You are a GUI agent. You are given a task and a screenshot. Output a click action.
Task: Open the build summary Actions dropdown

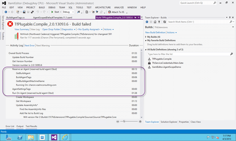109,29
